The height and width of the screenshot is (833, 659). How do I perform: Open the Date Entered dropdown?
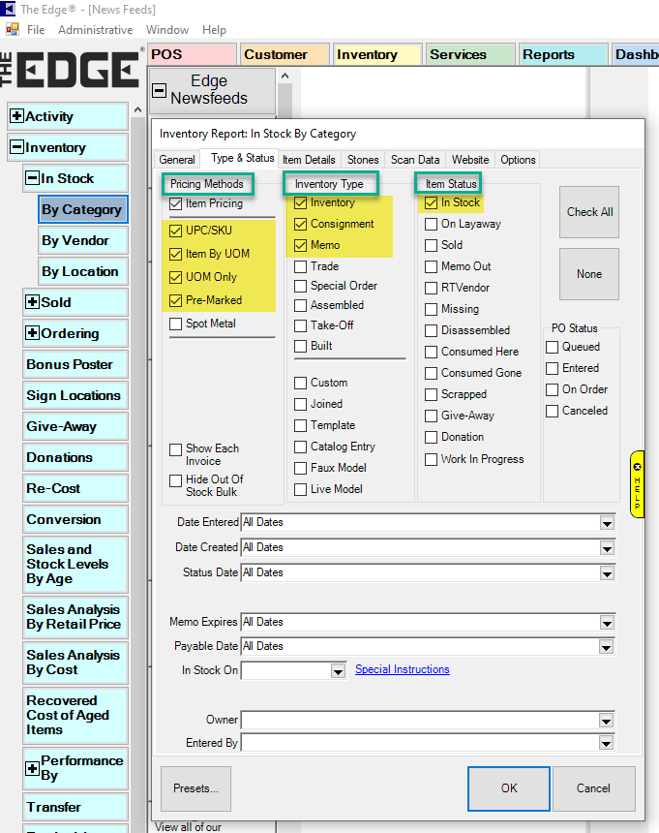pyautogui.click(x=607, y=523)
